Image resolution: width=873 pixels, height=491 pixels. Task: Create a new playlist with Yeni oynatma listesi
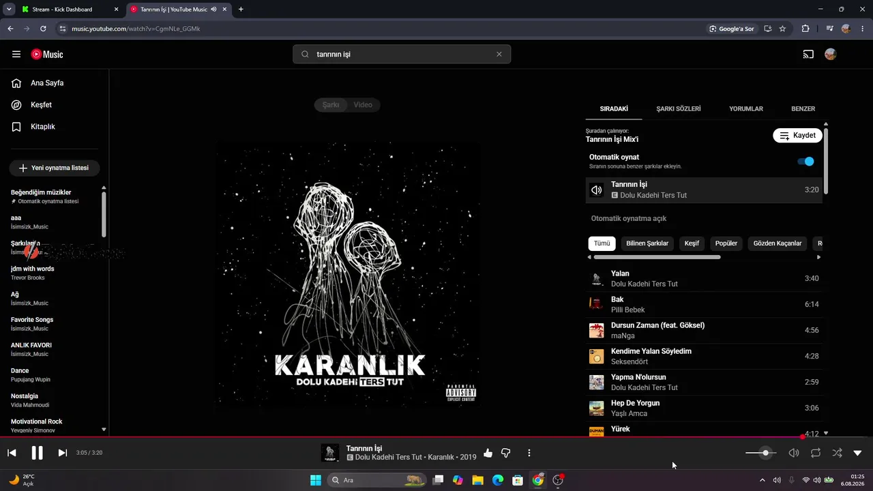55,168
